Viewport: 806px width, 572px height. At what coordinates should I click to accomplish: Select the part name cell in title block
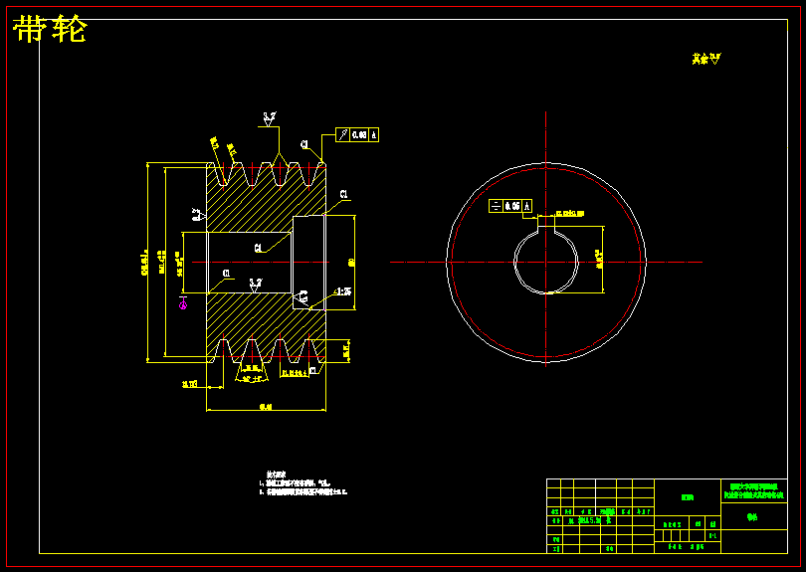coord(753,516)
